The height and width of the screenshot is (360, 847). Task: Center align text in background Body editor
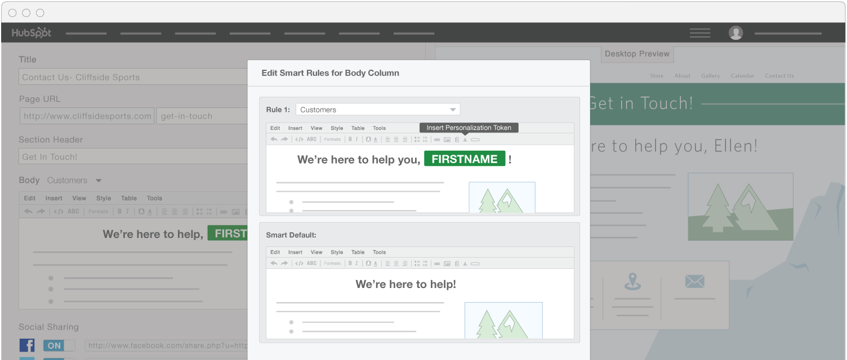tap(175, 211)
